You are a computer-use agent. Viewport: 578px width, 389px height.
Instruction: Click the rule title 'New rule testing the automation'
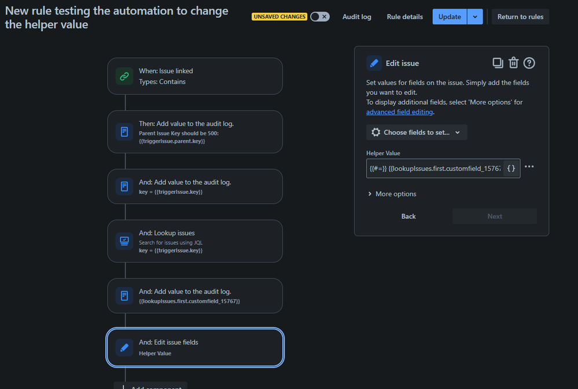116,18
